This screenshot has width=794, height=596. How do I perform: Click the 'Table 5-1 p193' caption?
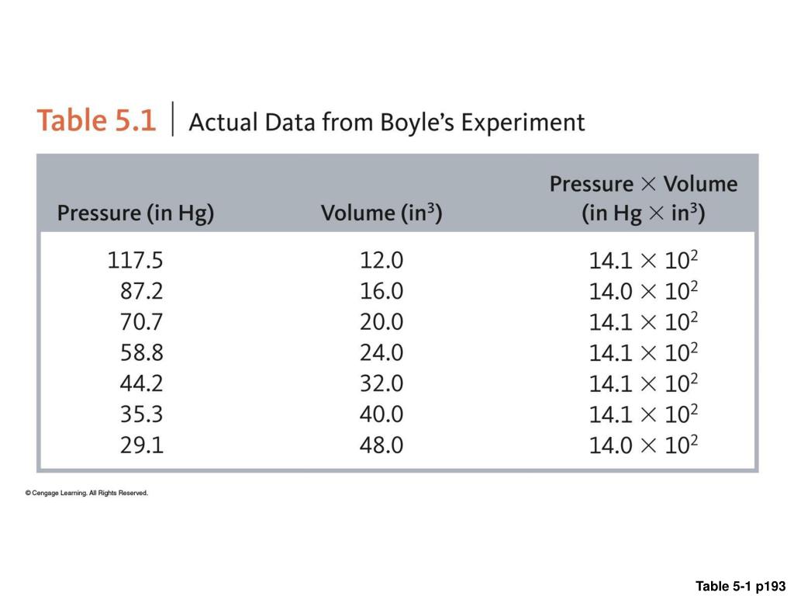tap(740, 587)
